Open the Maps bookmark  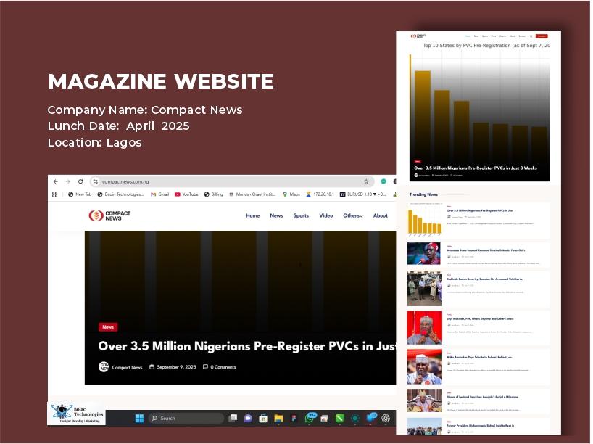pos(290,194)
